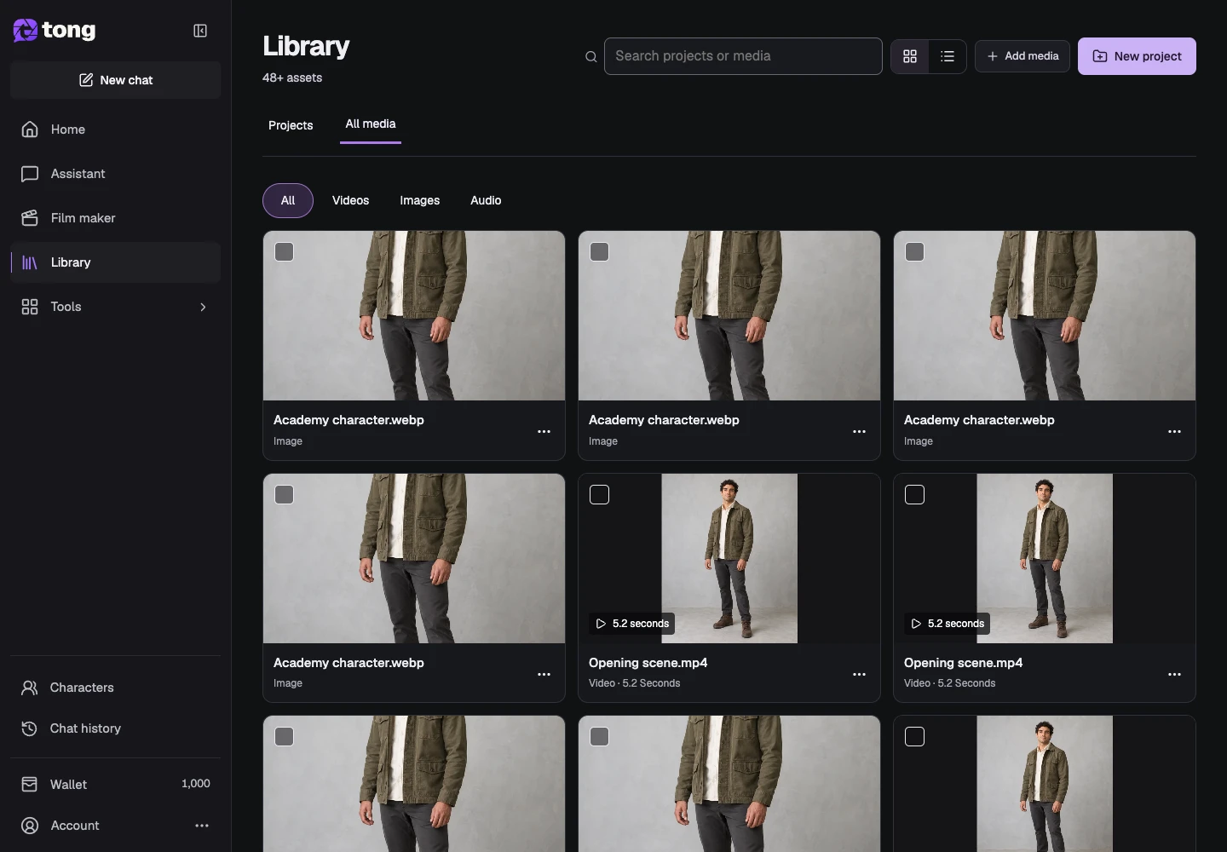Click the tong logo icon

pyautogui.click(x=26, y=31)
